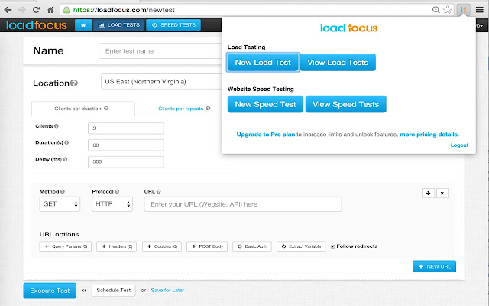Screen dimensions: 489x306
Task: Expand the POST Body option
Action: coord(207,246)
